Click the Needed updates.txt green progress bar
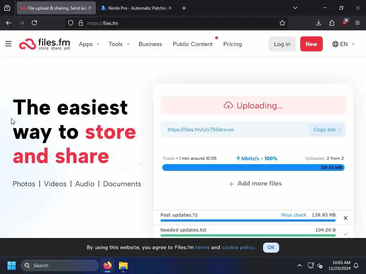 248,235
